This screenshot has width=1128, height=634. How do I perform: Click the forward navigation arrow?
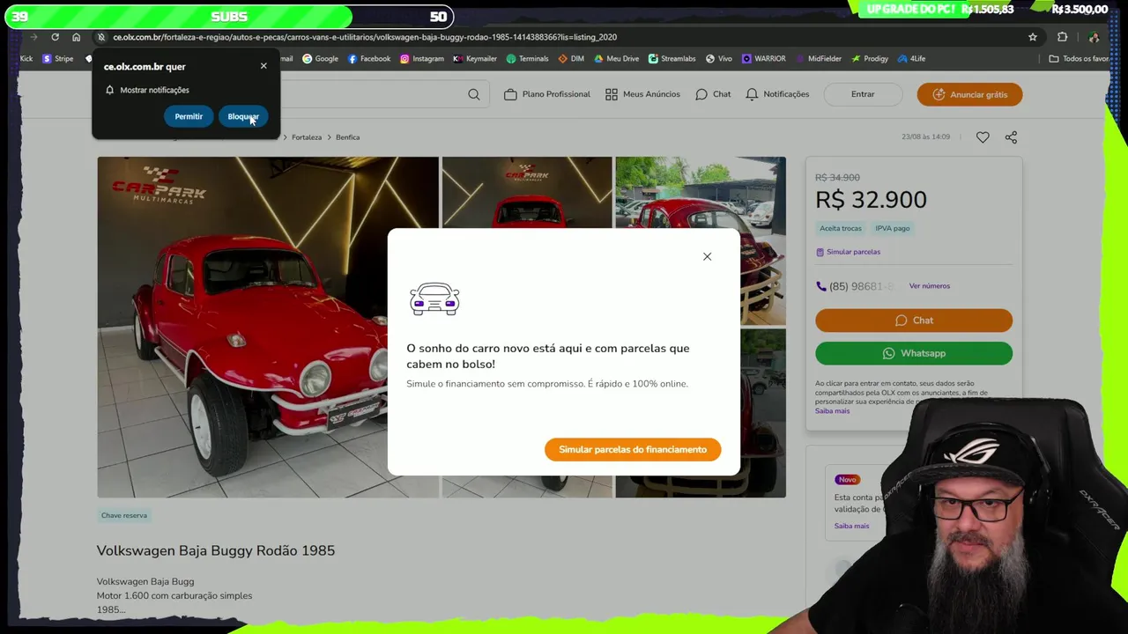[33, 37]
